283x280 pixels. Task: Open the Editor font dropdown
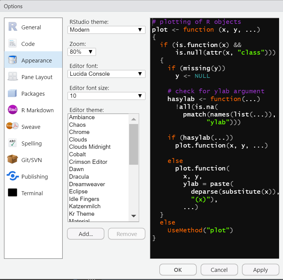coord(107,74)
